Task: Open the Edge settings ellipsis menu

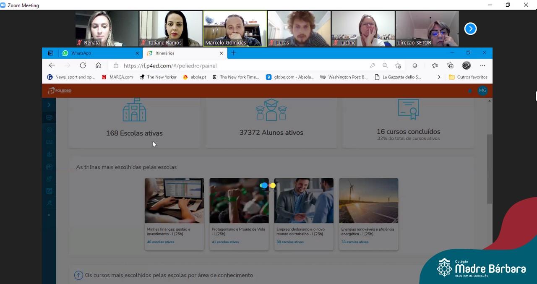Action: tap(482, 65)
